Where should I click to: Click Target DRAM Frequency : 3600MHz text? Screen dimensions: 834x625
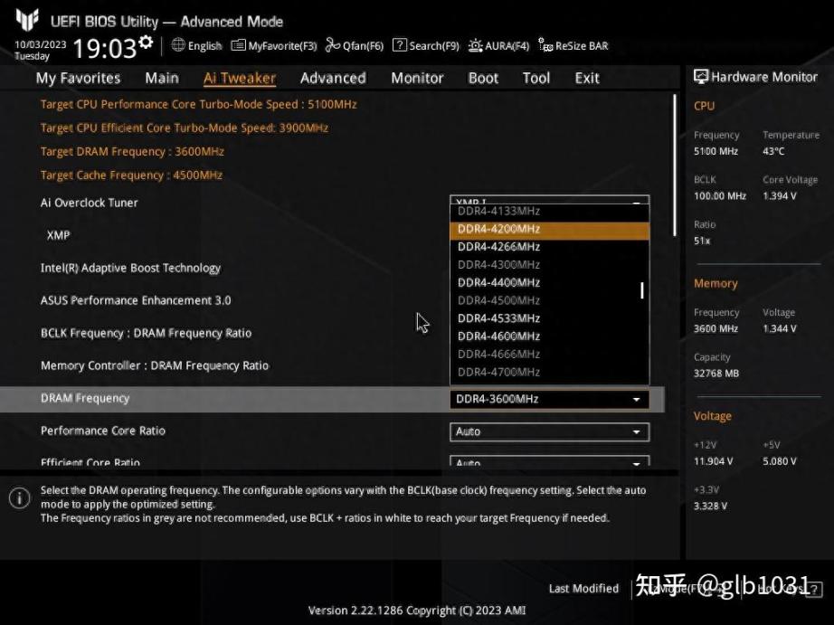[x=132, y=152]
